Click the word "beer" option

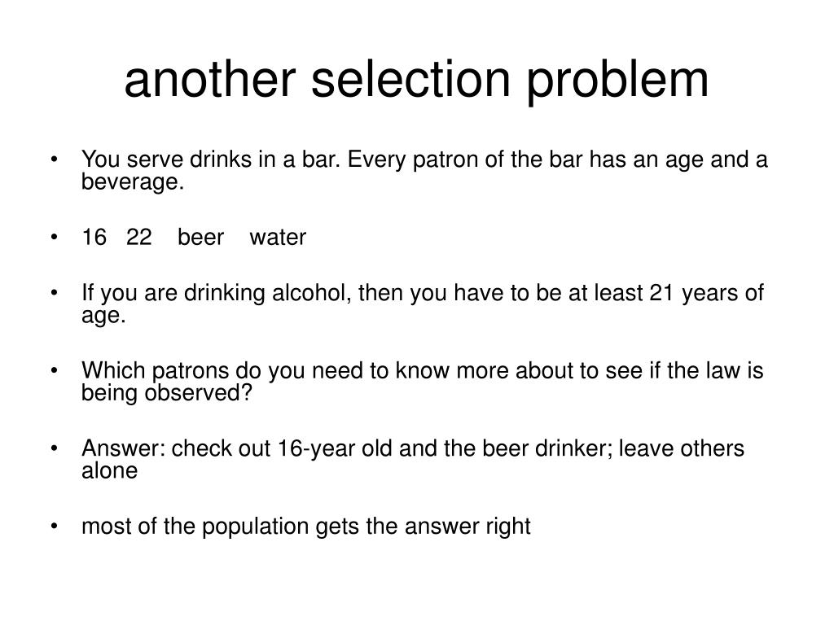pos(200,237)
